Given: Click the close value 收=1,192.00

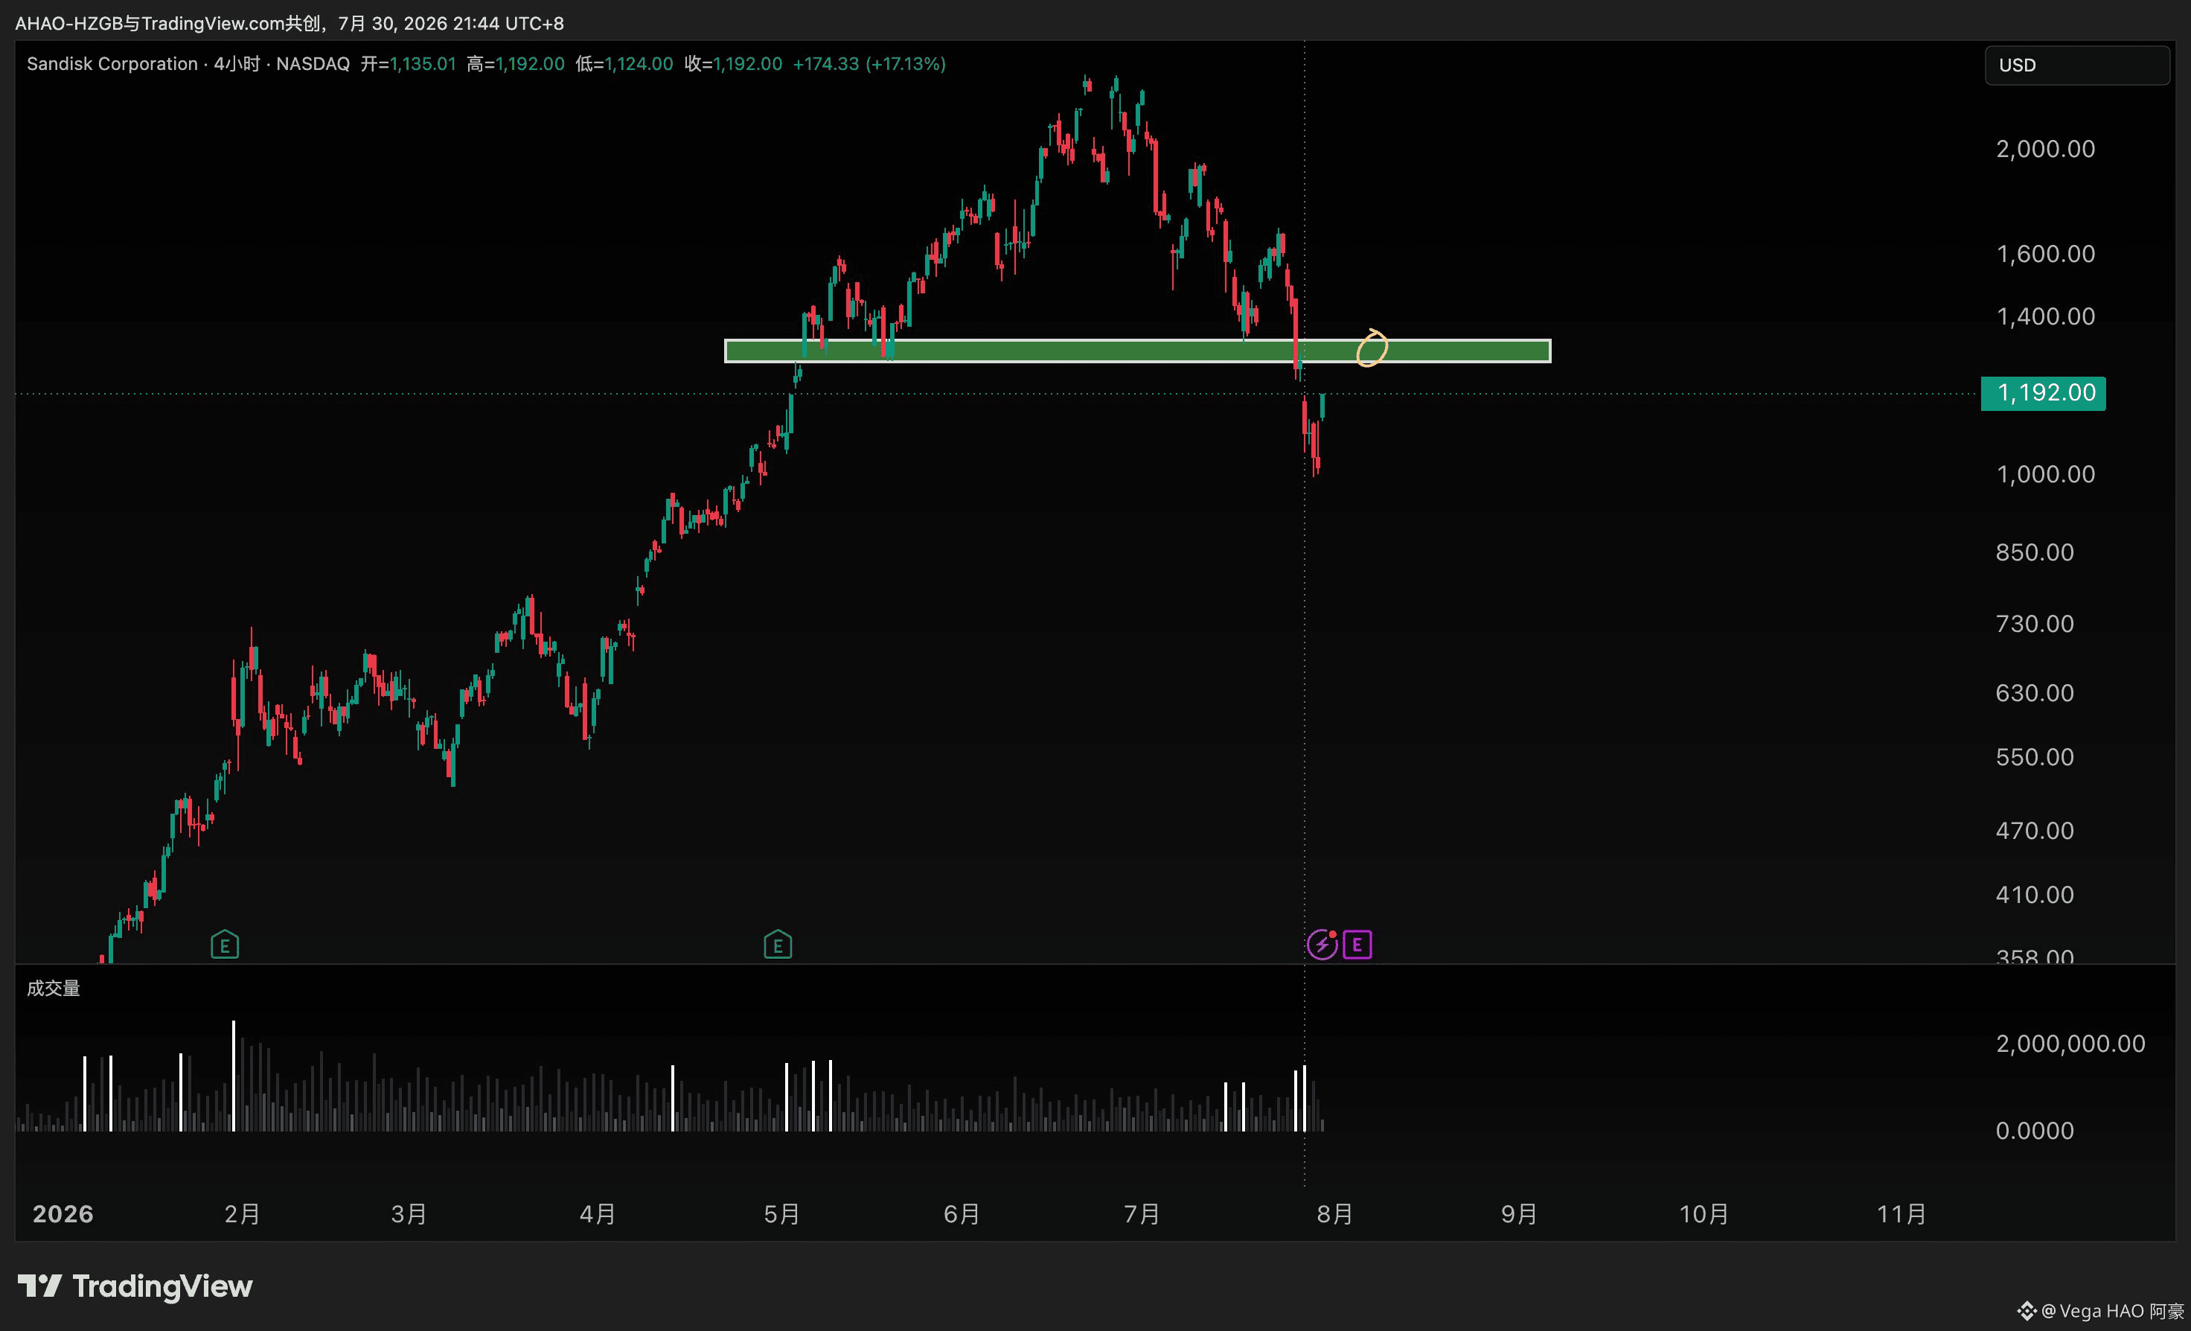Looking at the screenshot, I should [x=734, y=64].
